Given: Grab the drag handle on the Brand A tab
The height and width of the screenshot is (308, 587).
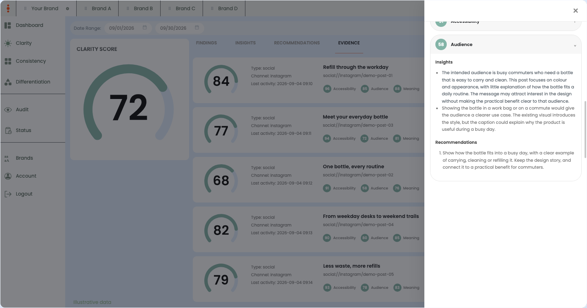Looking at the screenshot, I should click(x=86, y=9).
